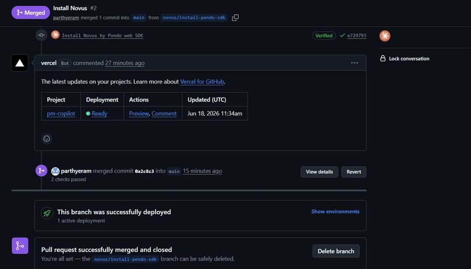Click main branch label in merge event

[x=174, y=171]
